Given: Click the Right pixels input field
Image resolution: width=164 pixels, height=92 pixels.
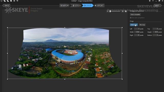Looking at the screenshot, I should click(137, 35).
